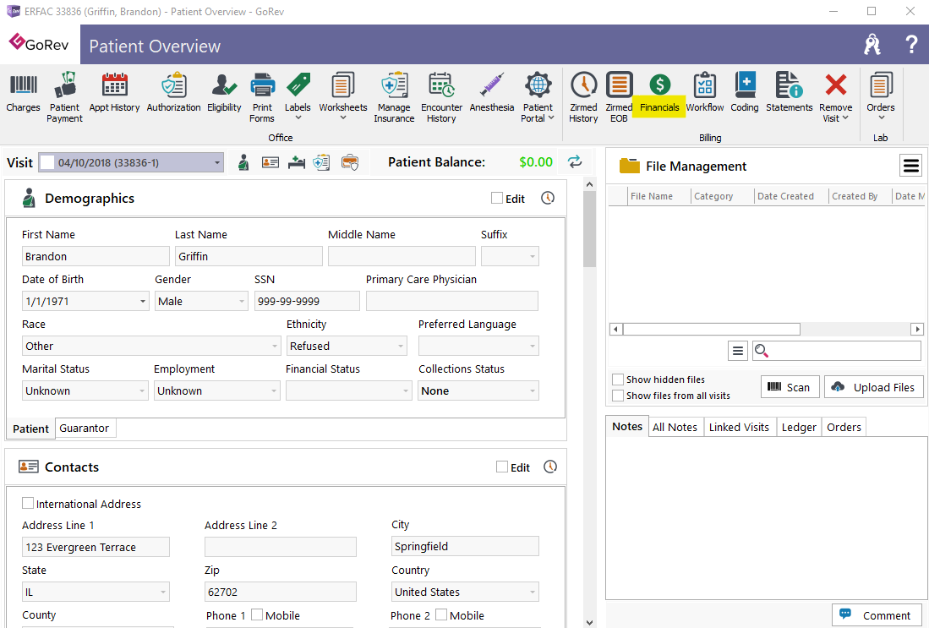Viewport: 929px width, 628px height.
Task: Open the Linked Visits tab
Action: pyautogui.click(x=739, y=427)
